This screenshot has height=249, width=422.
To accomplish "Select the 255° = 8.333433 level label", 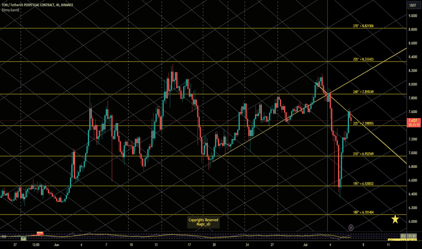I will pos(363,59).
